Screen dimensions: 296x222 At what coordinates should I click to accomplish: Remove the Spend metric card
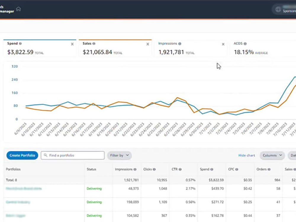[x=72, y=44]
